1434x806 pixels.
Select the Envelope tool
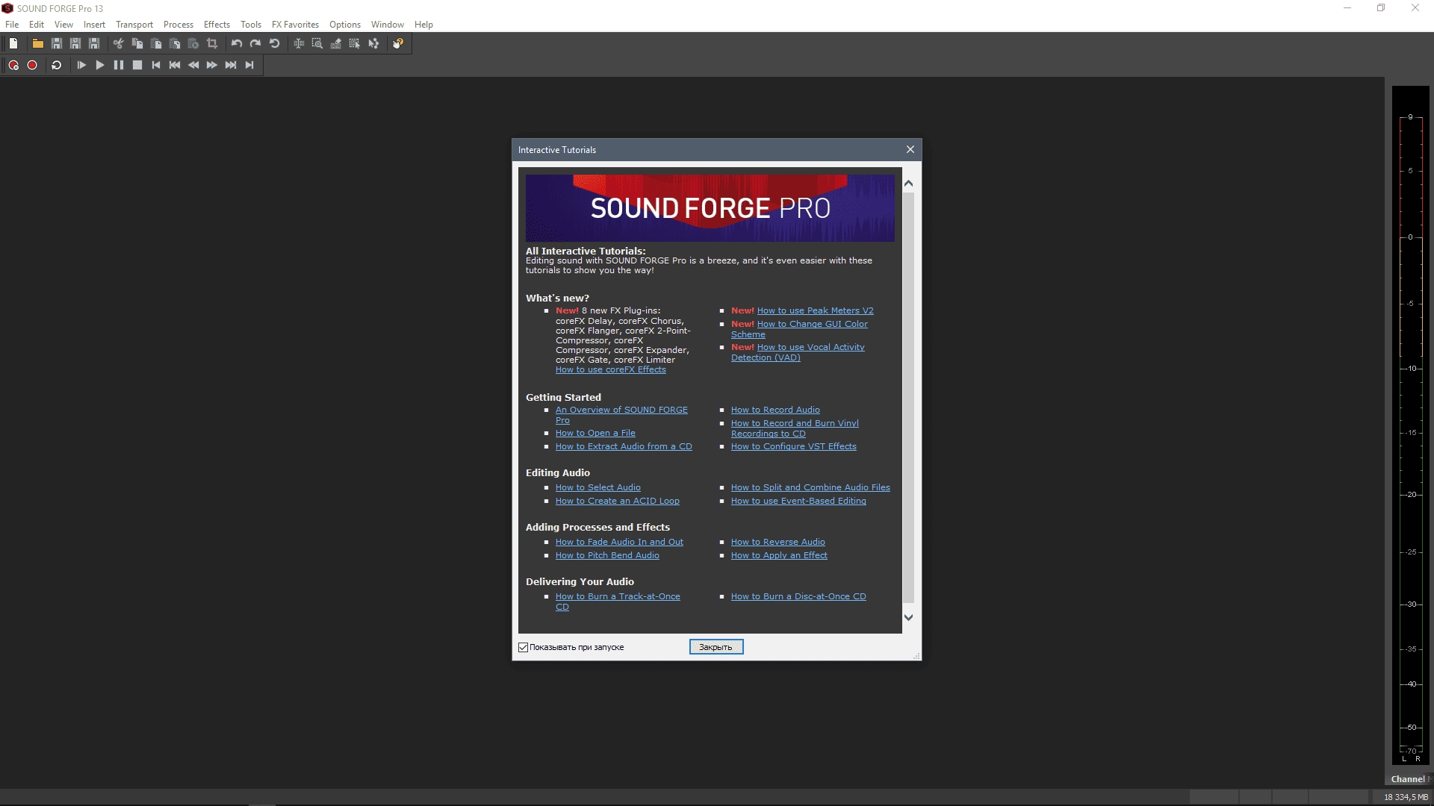[x=373, y=44]
